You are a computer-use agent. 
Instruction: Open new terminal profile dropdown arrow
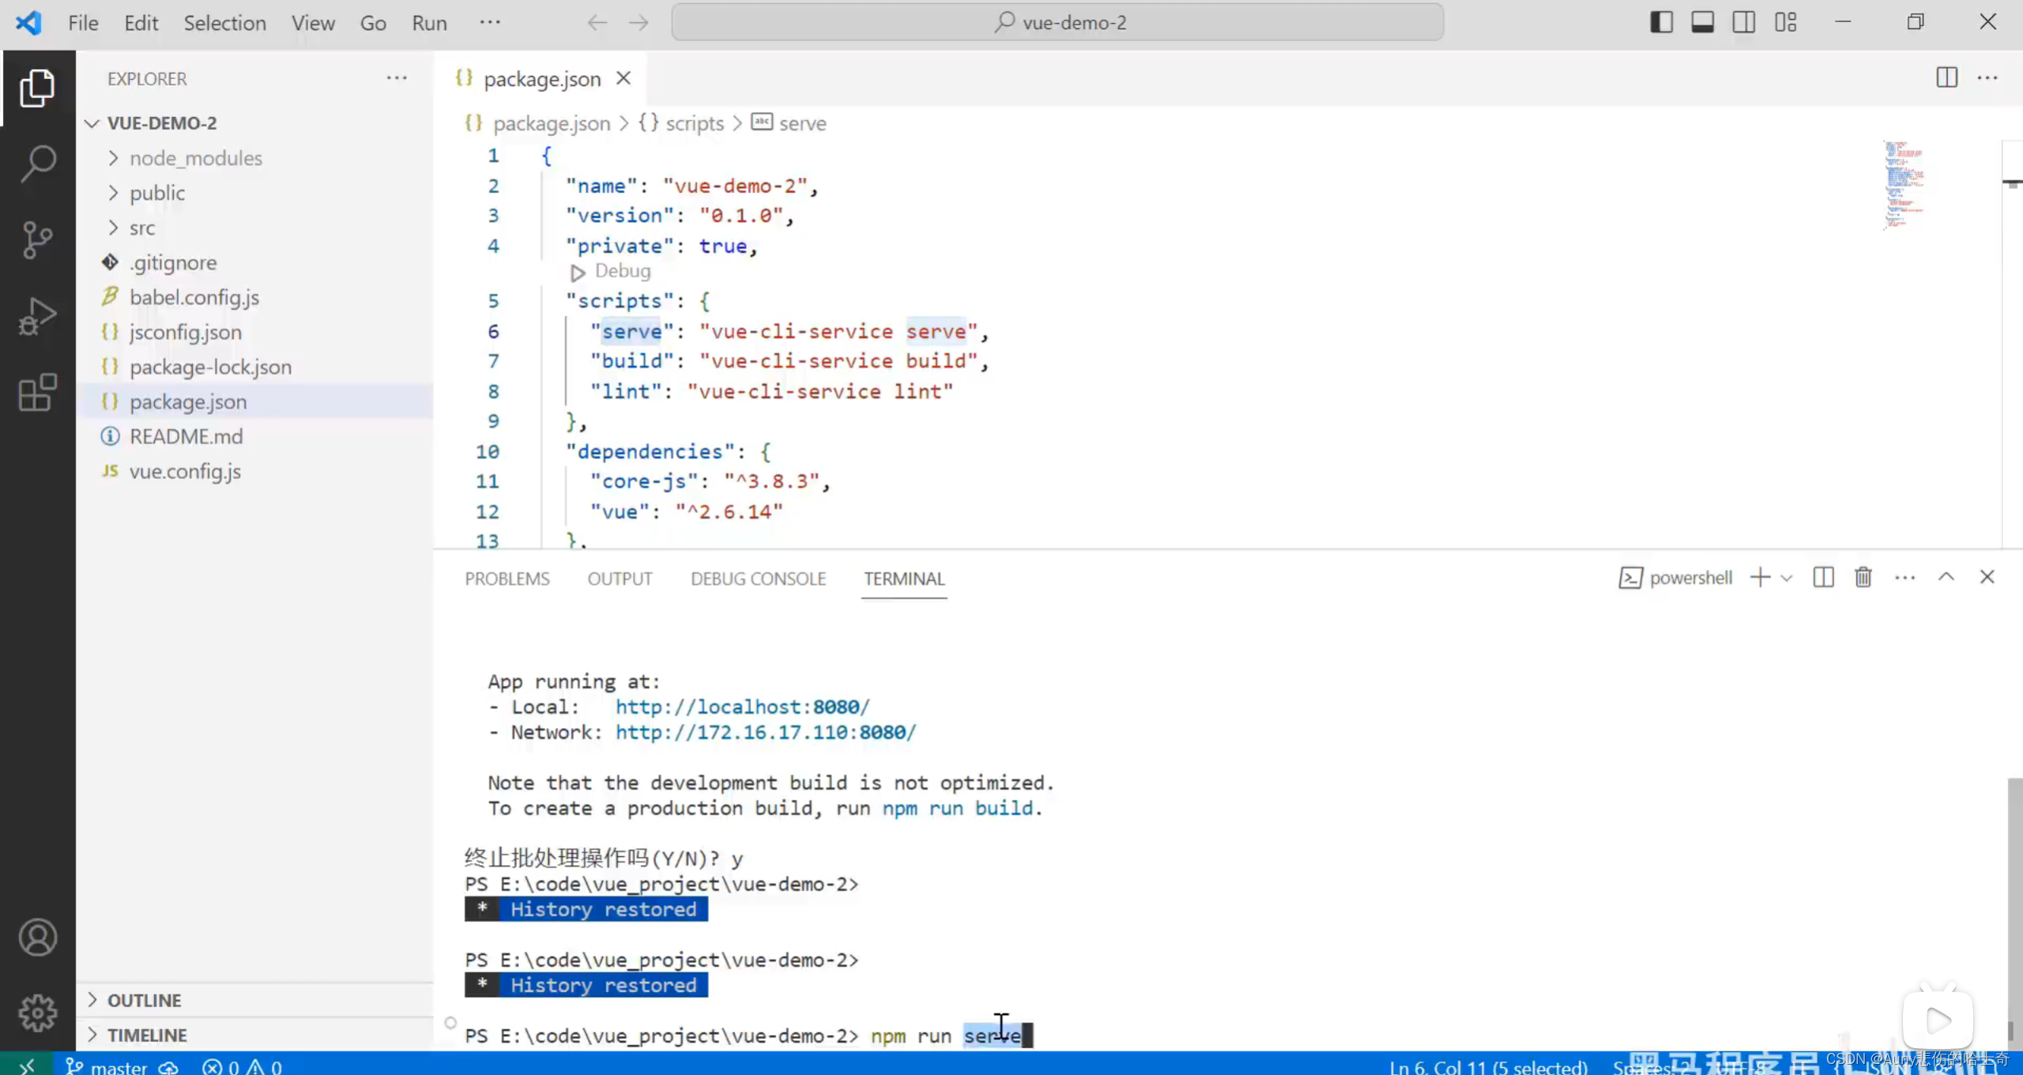pos(1787,578)
